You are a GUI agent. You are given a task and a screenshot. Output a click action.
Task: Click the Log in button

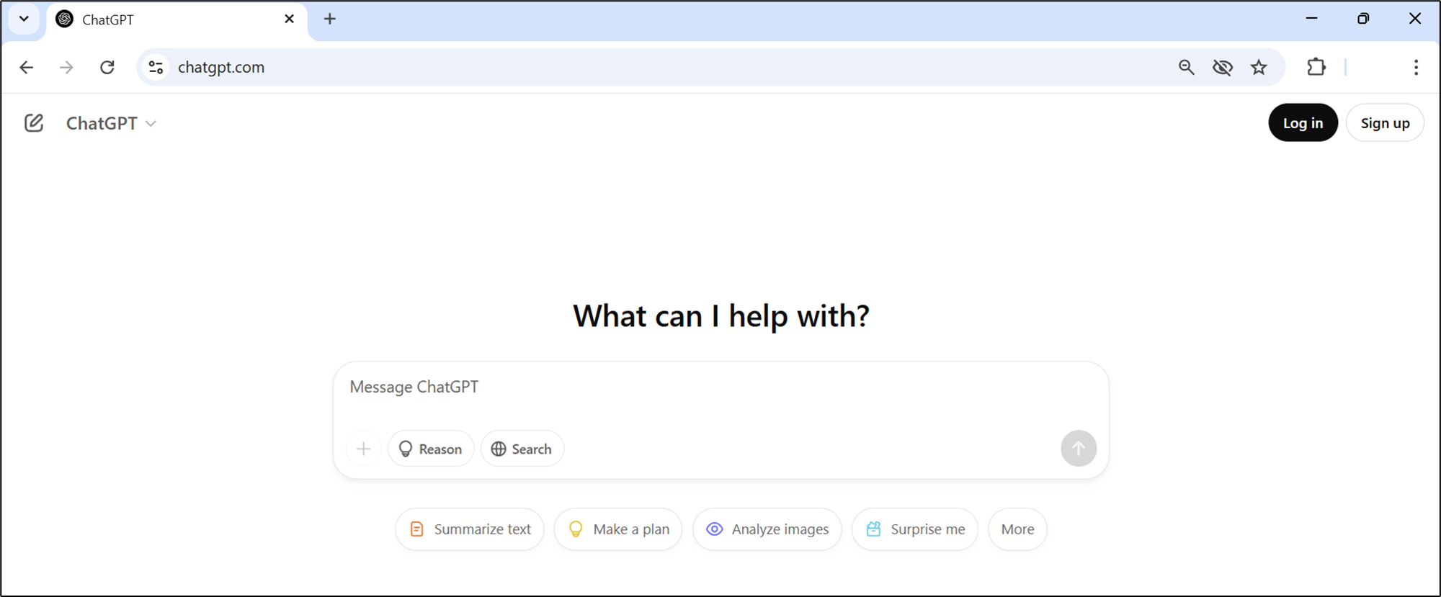coord(1302,123)
